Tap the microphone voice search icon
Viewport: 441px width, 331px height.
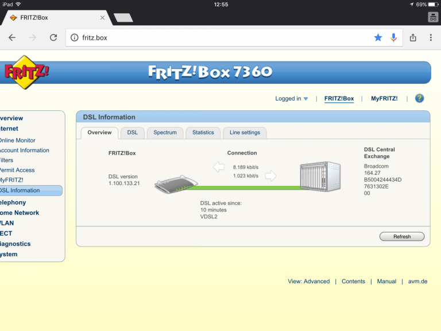(393, 37)
